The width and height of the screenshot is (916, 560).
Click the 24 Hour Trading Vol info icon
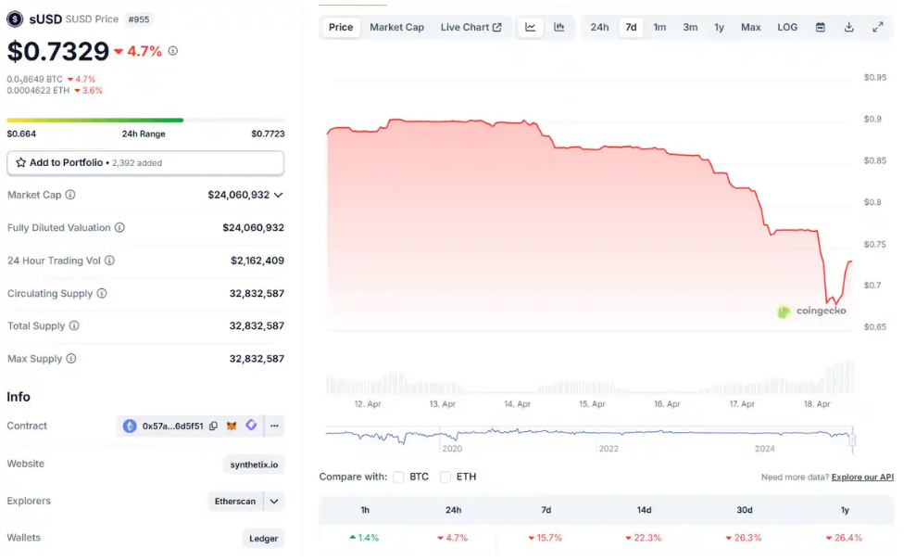(x=109, y=261)
